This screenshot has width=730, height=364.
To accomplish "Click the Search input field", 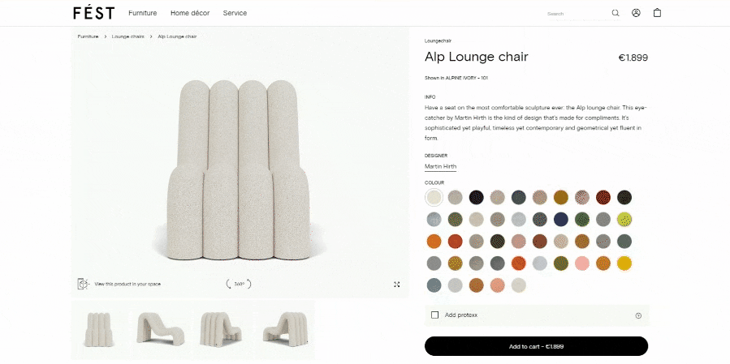I will (x=575, y=14).
